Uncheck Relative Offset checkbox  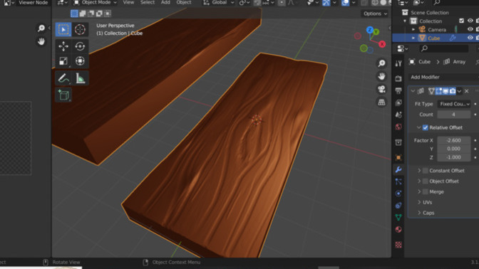point(426,127)
